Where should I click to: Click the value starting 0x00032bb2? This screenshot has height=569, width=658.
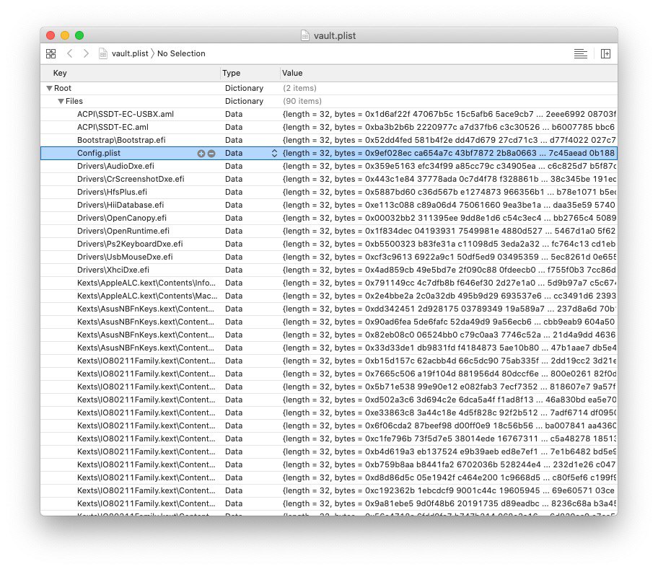[449, 218]
